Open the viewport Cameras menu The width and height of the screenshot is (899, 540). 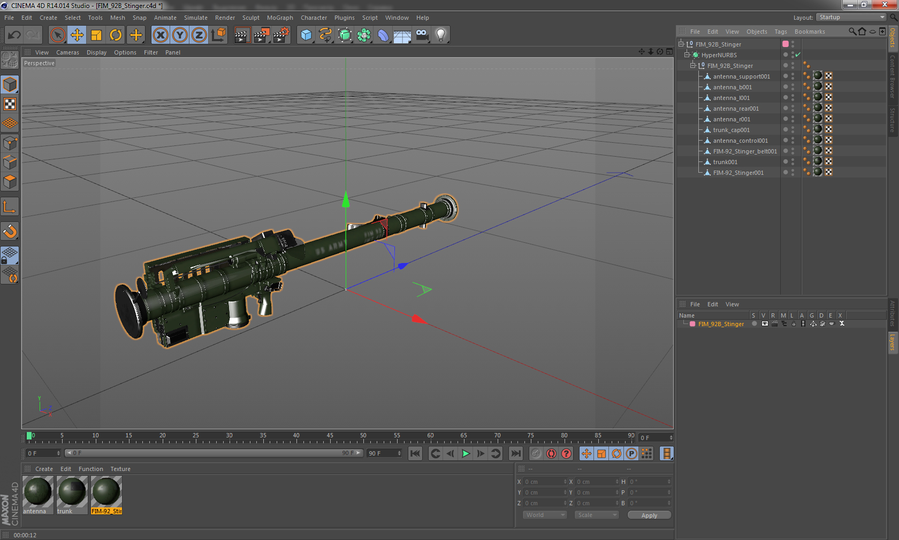[x=67, y=52]
